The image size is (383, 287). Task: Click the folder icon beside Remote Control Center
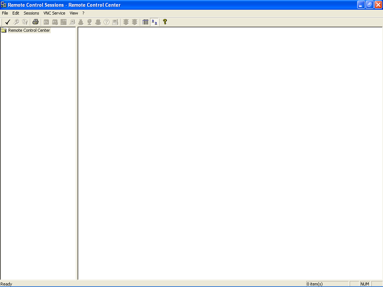[x=4, y=30]
